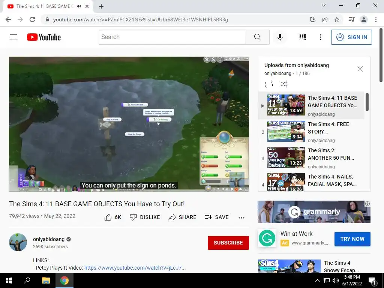This screenshot has width=384, height=288.
Task: Save the video to a playlist
Action: [216, 217]
